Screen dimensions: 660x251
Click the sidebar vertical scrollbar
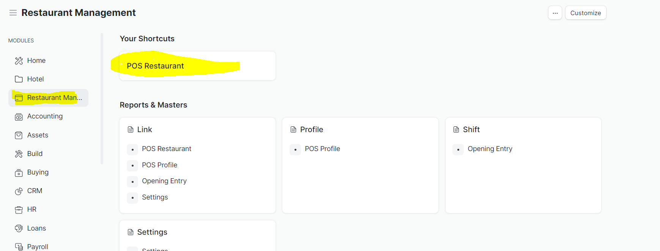click(x=102, y=98)
